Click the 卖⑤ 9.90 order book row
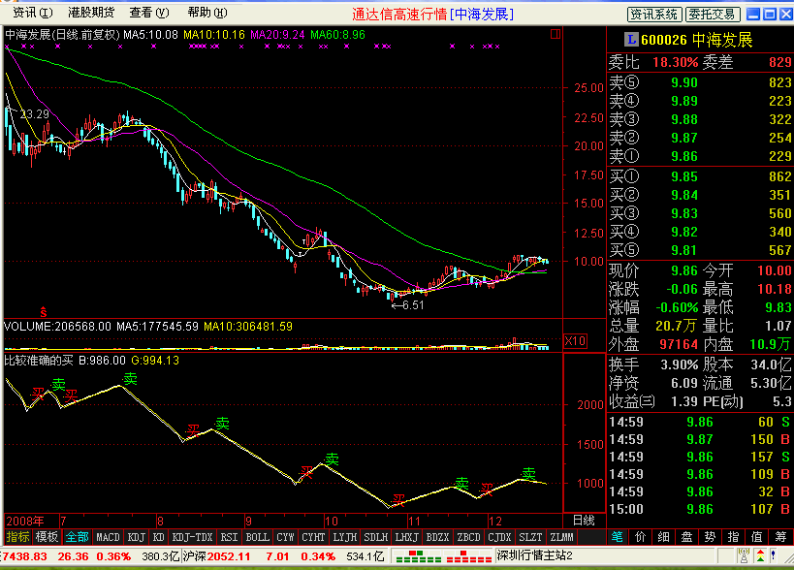Screen dimensions: 794x570 click(700, 82)
